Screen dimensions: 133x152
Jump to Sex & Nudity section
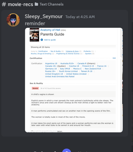[56, 51]
